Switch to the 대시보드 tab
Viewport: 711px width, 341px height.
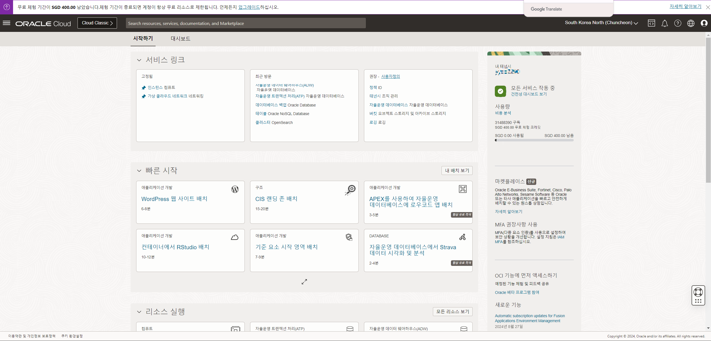pos(181,39)
